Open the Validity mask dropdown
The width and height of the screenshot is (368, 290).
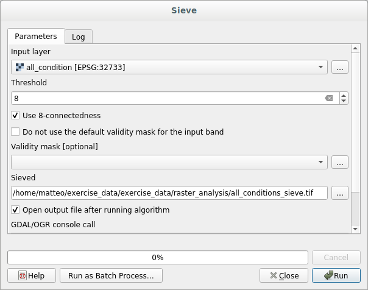320,162
